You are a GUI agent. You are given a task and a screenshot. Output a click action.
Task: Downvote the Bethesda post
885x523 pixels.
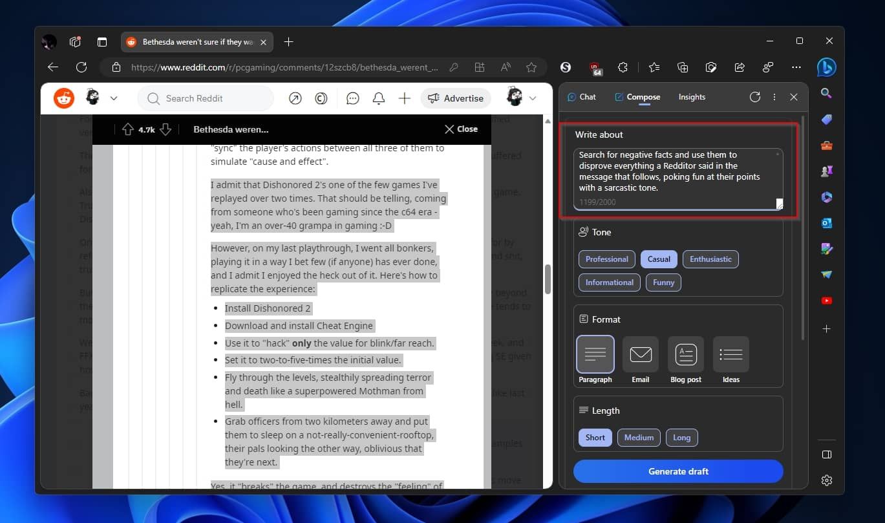(165, 129)
